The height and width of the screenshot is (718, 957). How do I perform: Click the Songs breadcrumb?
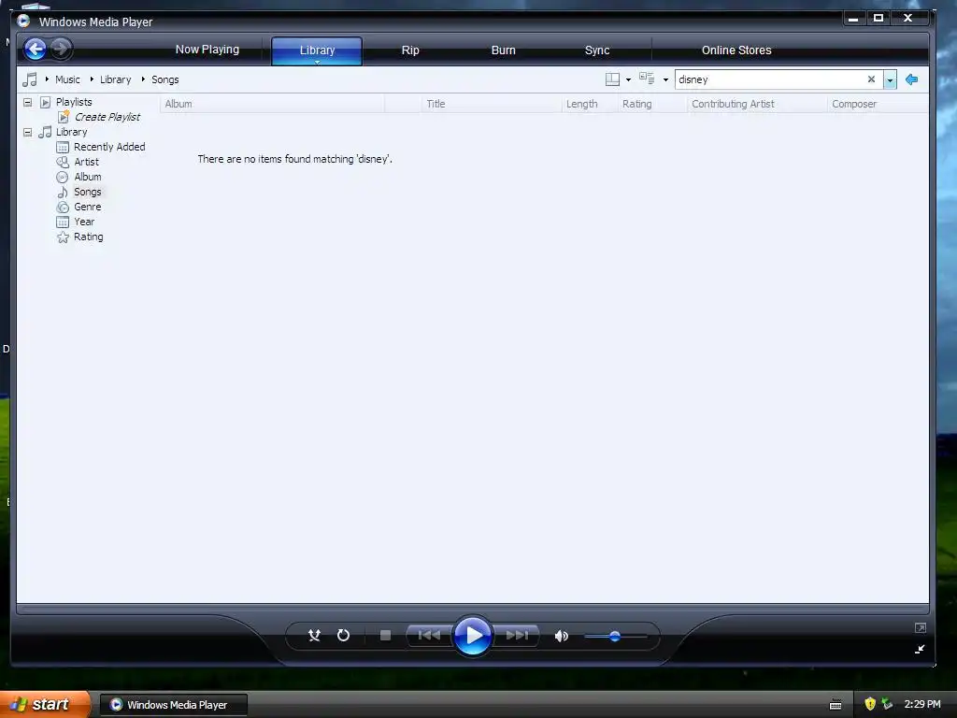click(164, 79)
